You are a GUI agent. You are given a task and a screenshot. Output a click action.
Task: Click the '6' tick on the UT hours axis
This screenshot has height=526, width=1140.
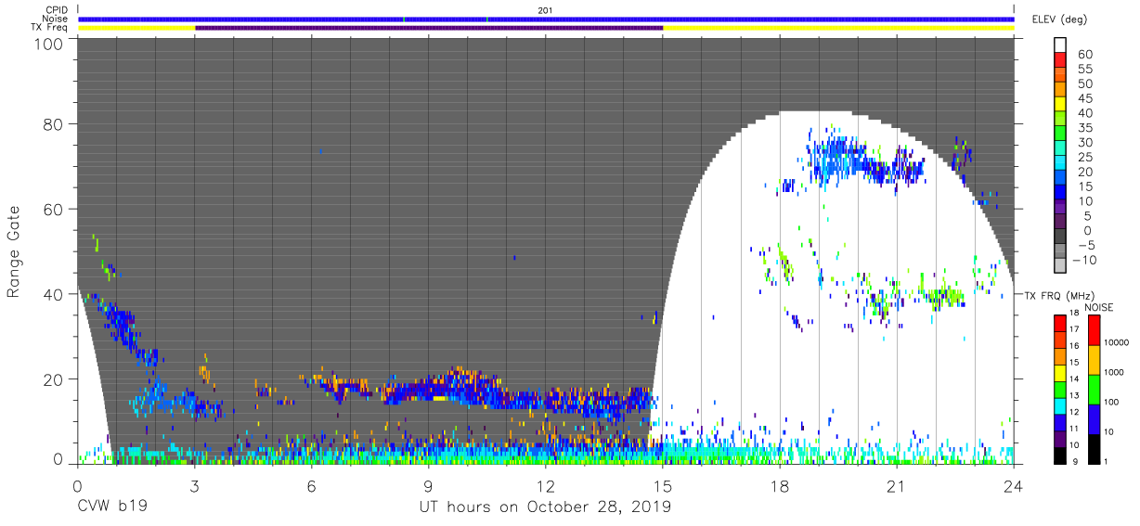click(311, 485)
